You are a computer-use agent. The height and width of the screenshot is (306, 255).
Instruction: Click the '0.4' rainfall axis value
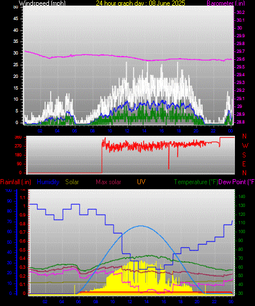click(x=23, y=259)
